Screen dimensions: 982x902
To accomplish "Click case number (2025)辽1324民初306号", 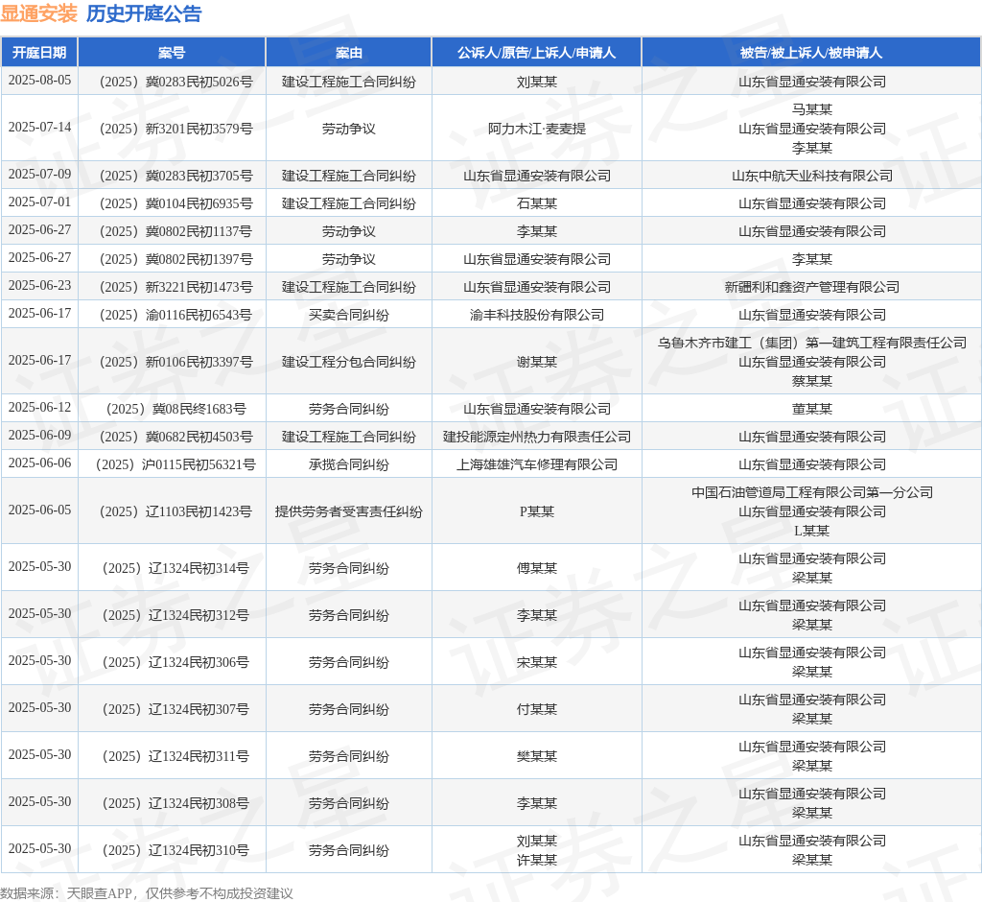I will pos(172,662).
